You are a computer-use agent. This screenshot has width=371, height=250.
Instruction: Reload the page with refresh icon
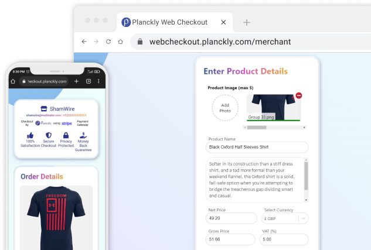(108, 42)
